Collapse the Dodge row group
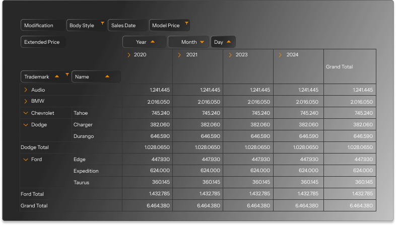This screenshot has width=396, height=225. [26, 124]
